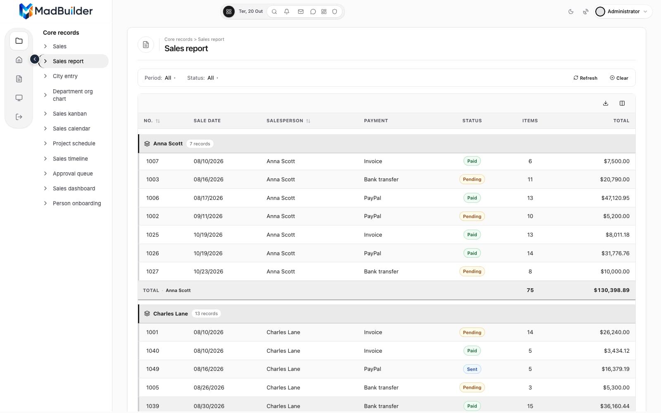Click the Core records breadcrumb link

coord(178,40)
